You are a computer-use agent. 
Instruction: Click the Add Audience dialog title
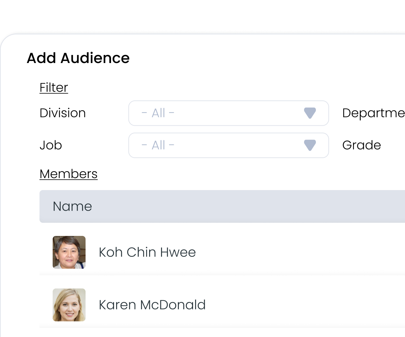[x=78, y=58]
